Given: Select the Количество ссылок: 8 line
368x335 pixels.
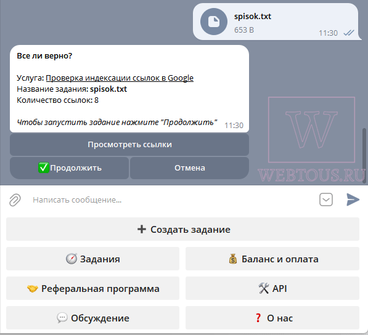Looking at the screenshot, I should pos(57,100).
